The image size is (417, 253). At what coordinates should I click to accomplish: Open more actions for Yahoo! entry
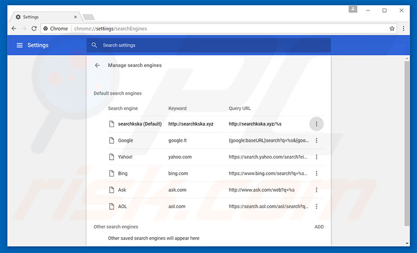[x=317, y=157]
